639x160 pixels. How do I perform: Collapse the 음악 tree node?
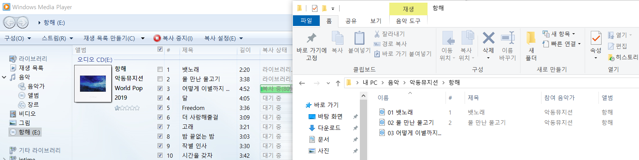coord(4,77)
